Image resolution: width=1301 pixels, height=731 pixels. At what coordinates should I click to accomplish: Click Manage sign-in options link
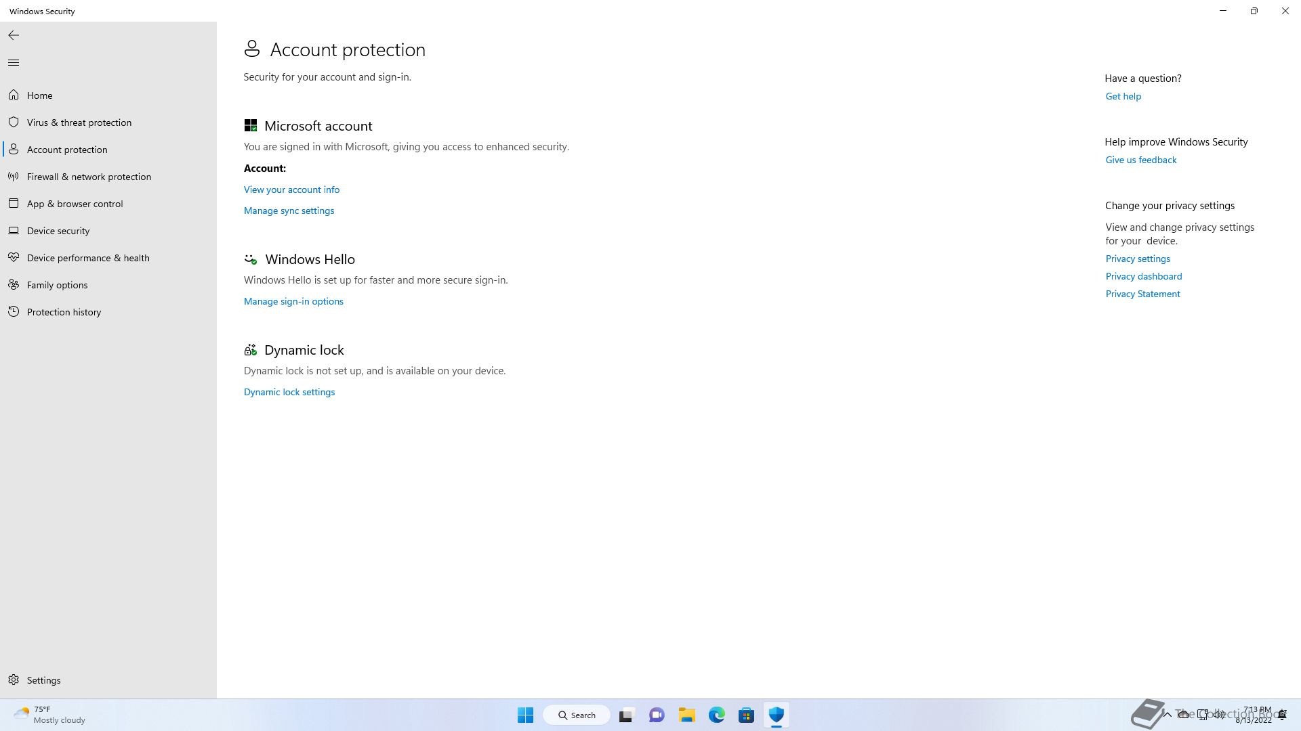point(293,301)
